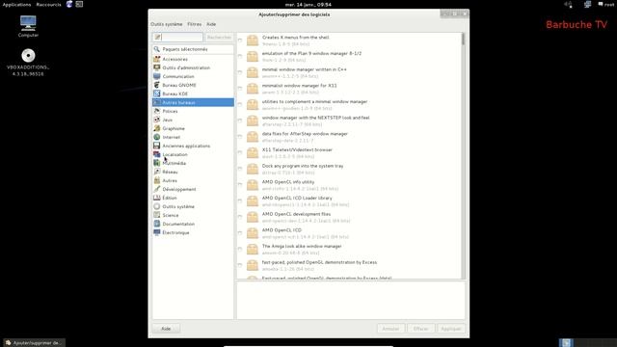Select the Développement category
This screenshot has height=347, width=617.
(x=193, y=189)
